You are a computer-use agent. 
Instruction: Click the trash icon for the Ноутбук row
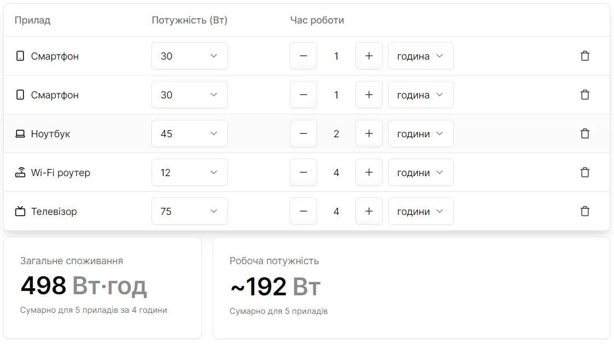(x=585, y=133)
